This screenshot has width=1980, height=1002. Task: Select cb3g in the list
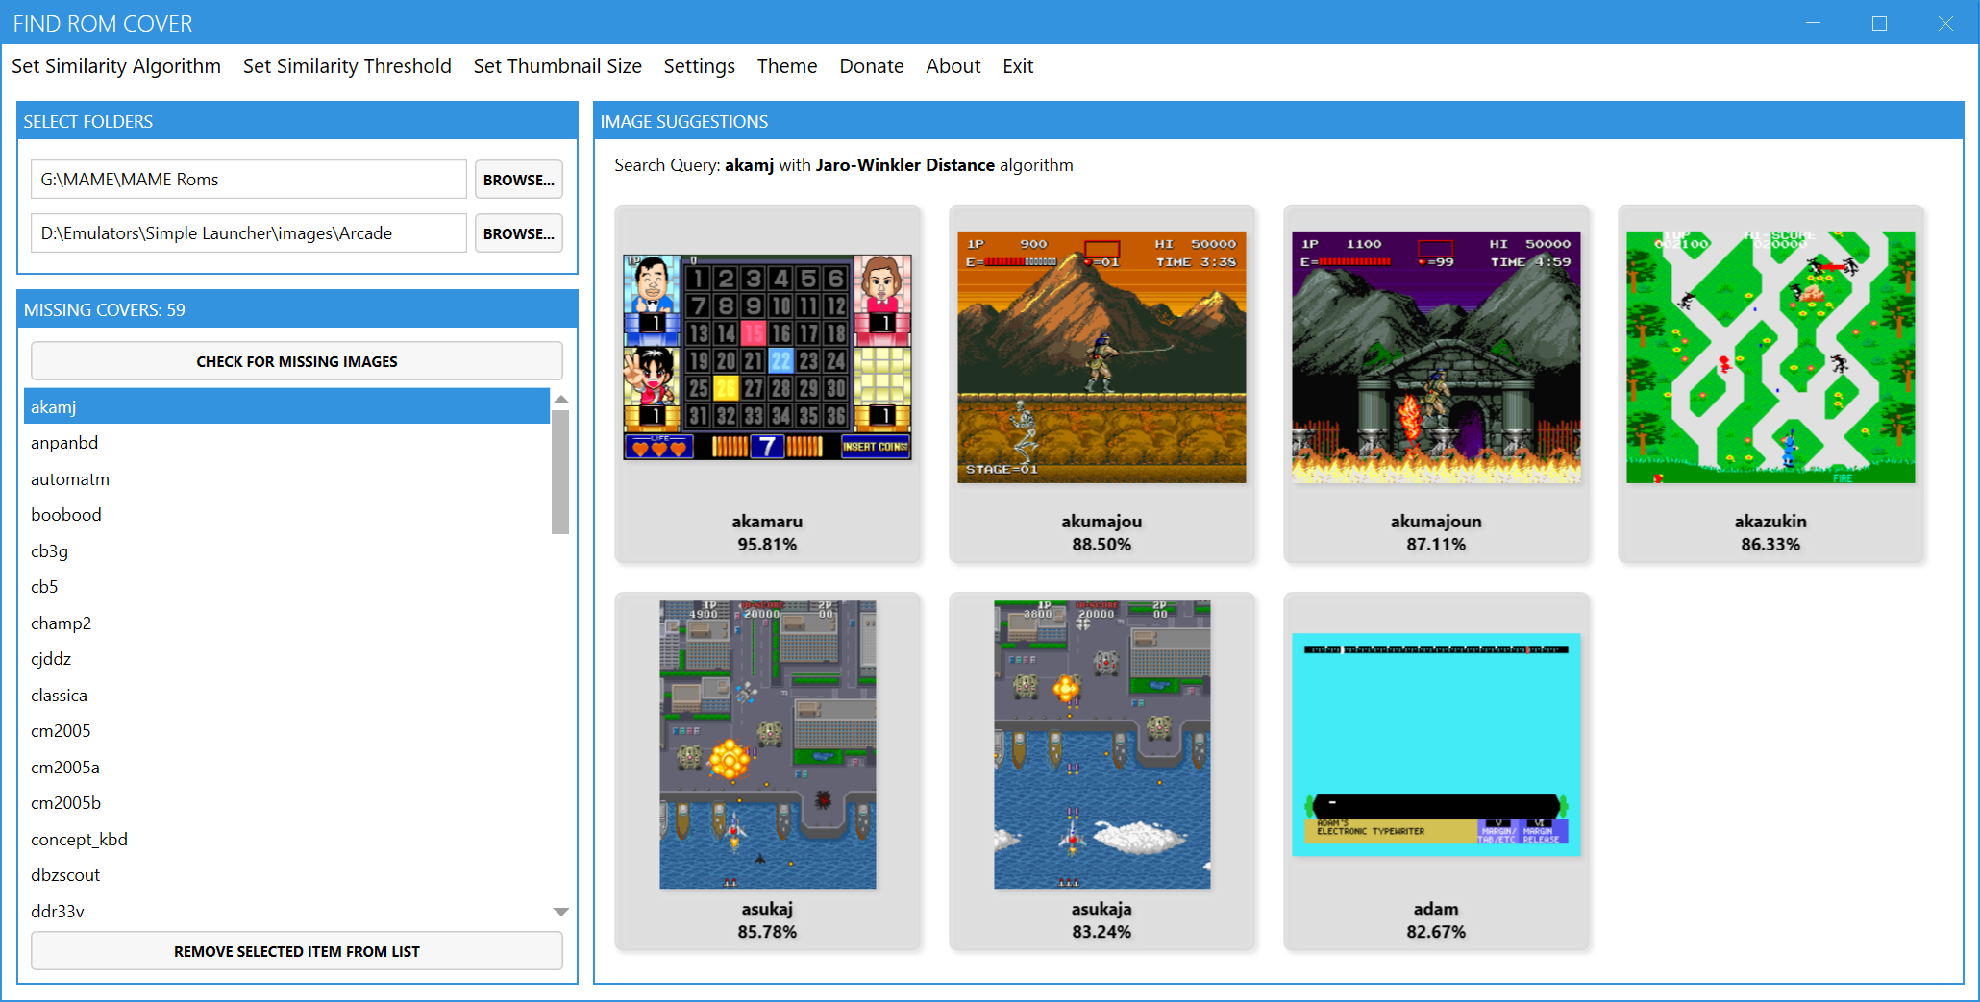[286, 550]
